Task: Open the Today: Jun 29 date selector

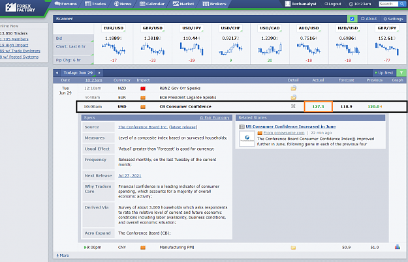Action: coord(78,73)
